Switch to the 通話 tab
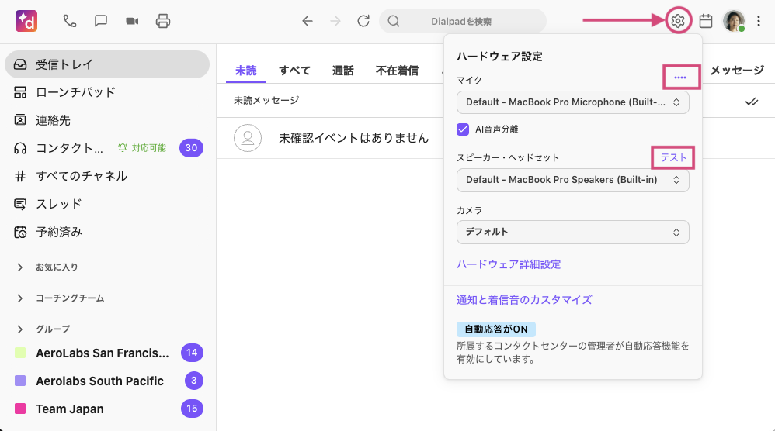Screen dimensions: 775x431 point(343,71)
